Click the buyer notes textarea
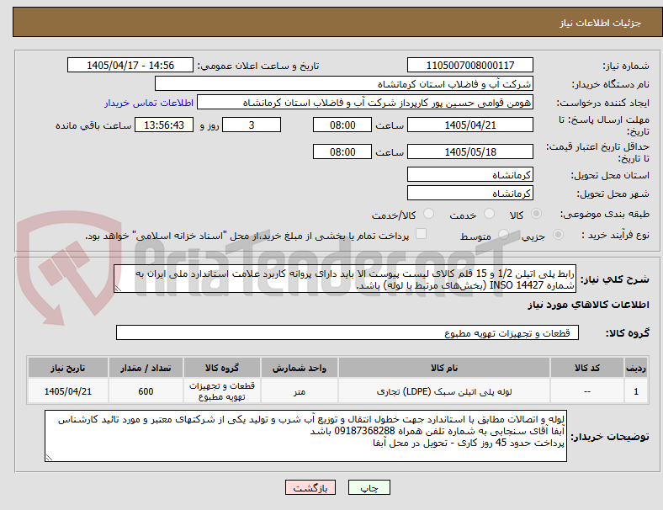This screenshot has width=663, height=510. coord(305,436)
